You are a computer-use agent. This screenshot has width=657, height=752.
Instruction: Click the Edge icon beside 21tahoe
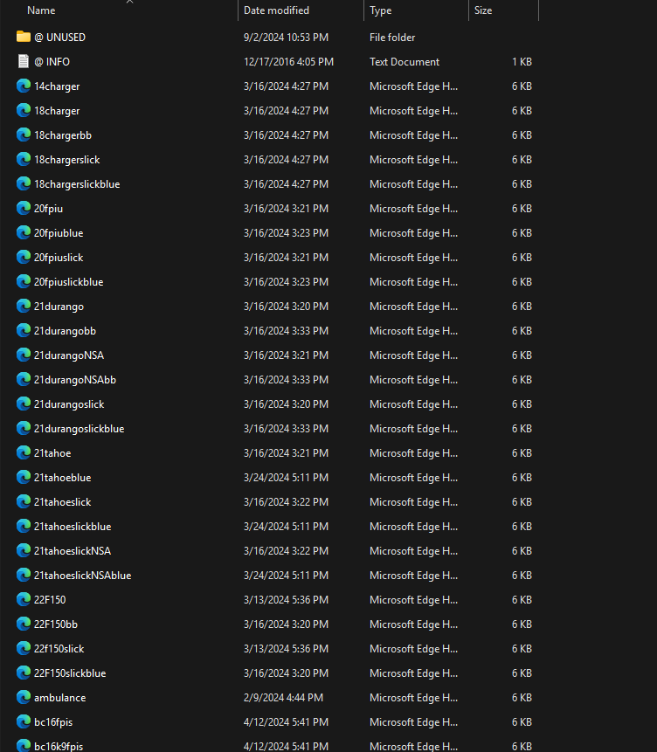pyautogui.click(x=23, y=452)
